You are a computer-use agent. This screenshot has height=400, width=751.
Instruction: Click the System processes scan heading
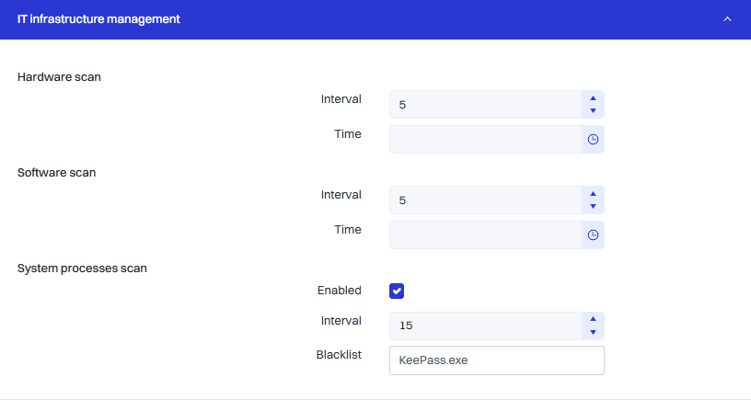(82, 269)
